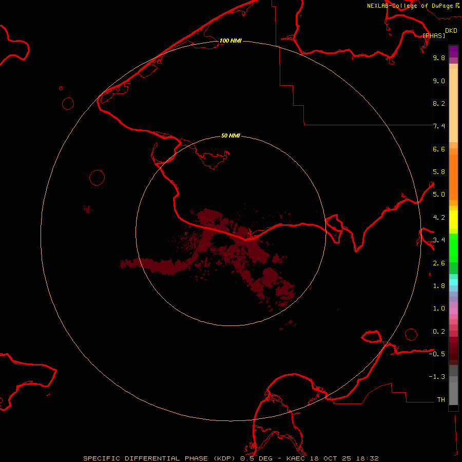
Task: Select the 100 NMI range ring label
Action: [x=230, y=41]
